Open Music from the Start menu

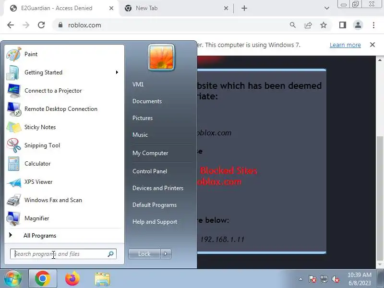click(x=140, y=135)
